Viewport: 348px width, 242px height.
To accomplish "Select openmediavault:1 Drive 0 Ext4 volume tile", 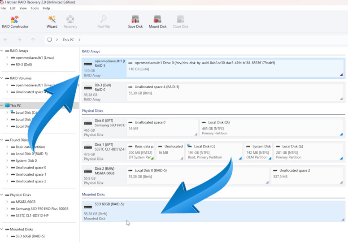I will click(x=235, y=68).
